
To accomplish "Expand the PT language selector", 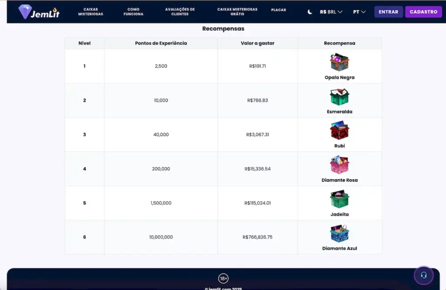I will click(x=359, y=12).
